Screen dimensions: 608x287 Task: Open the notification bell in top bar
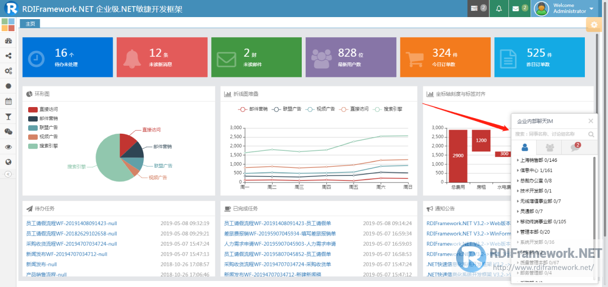(499, 9)
